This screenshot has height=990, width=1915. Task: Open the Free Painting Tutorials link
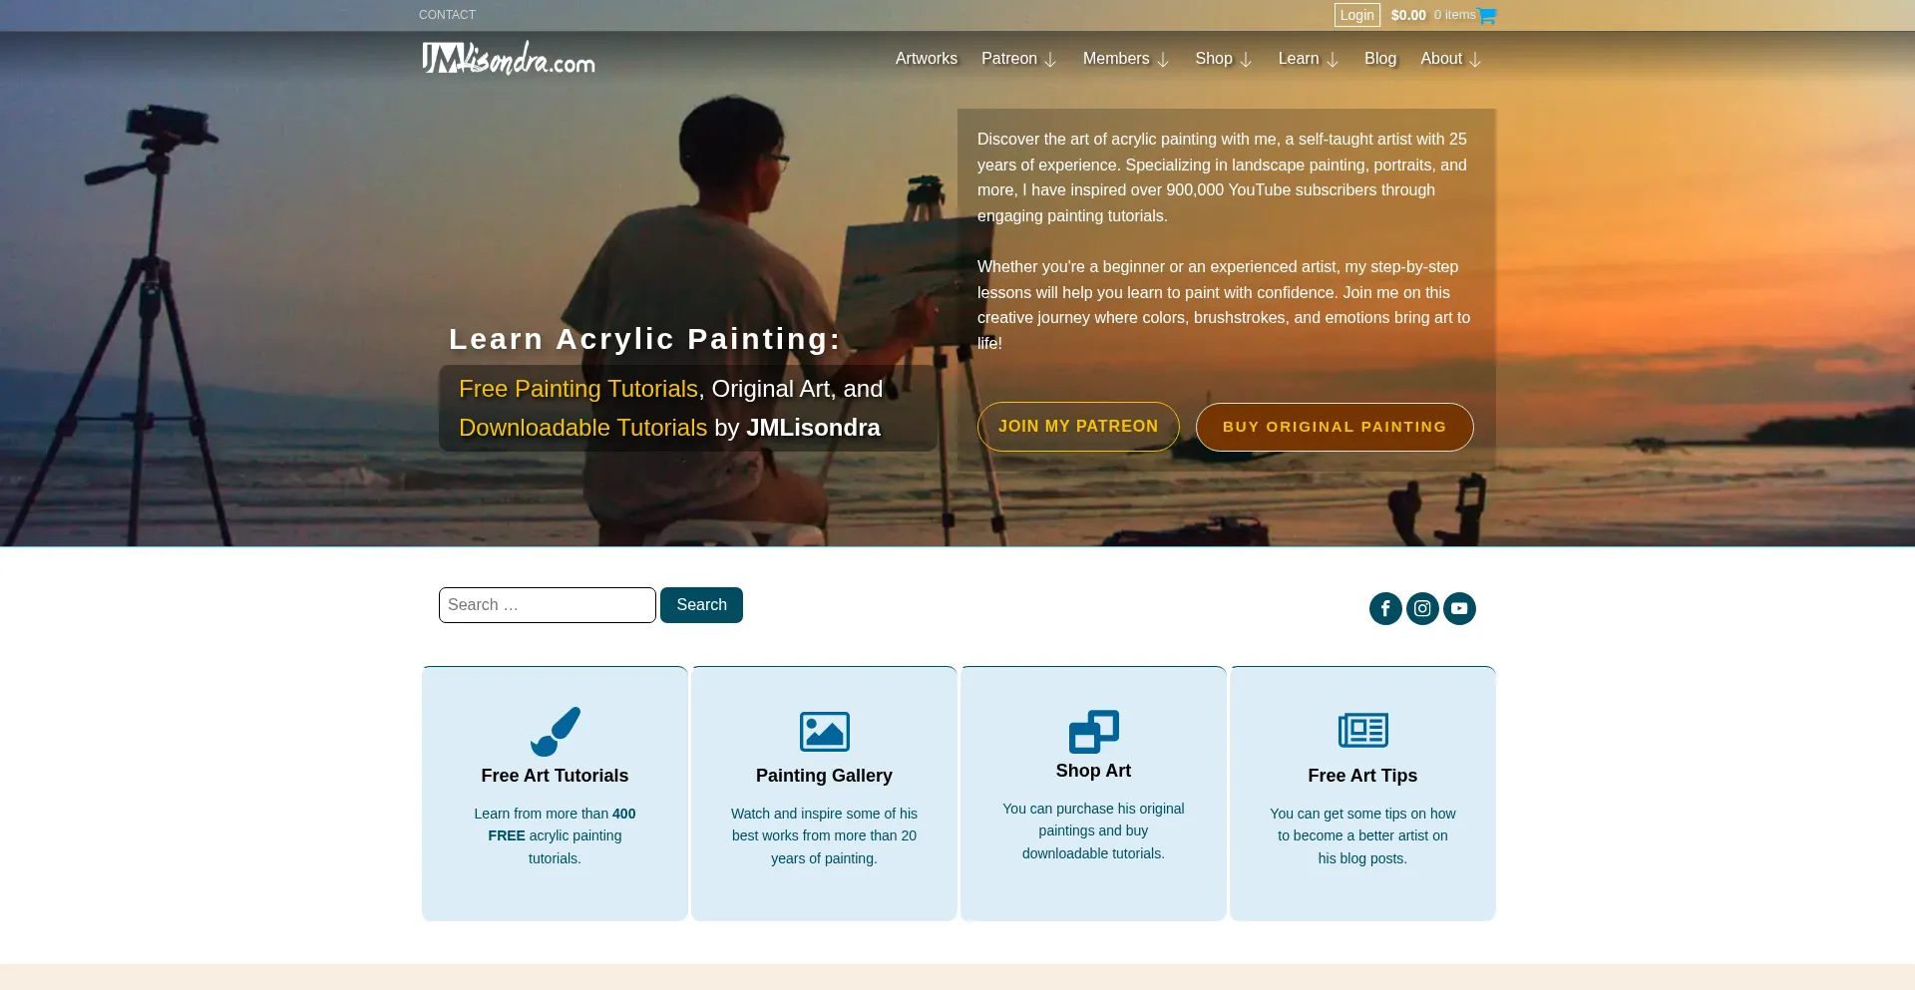point(578,389)
